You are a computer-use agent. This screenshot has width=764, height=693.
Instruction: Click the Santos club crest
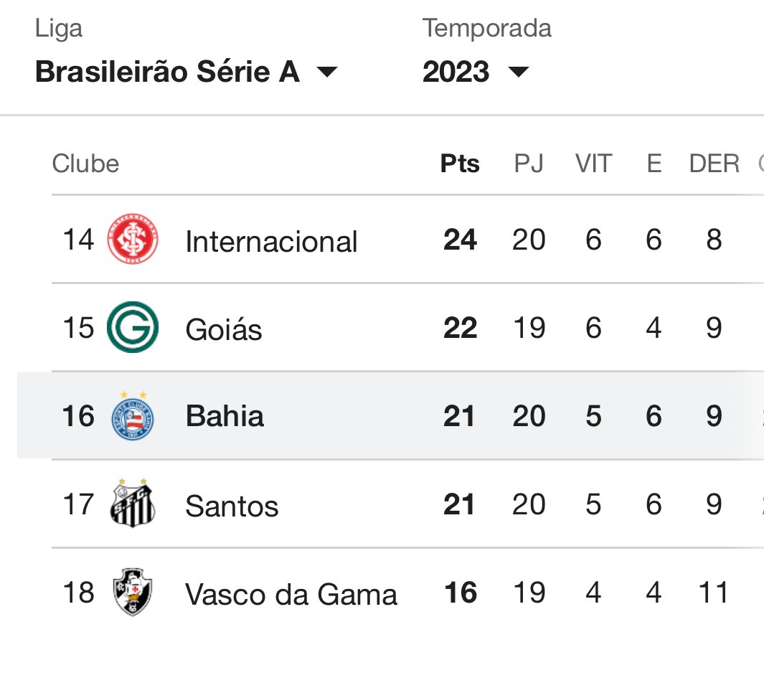click(x=133, y=504)
